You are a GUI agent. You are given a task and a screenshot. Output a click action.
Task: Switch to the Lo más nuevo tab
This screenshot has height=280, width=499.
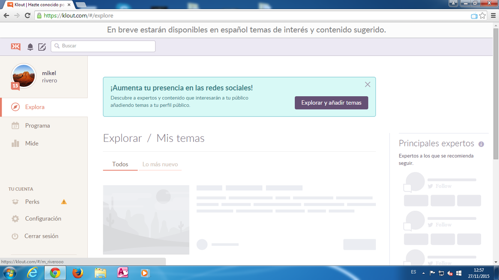(160, 164)
